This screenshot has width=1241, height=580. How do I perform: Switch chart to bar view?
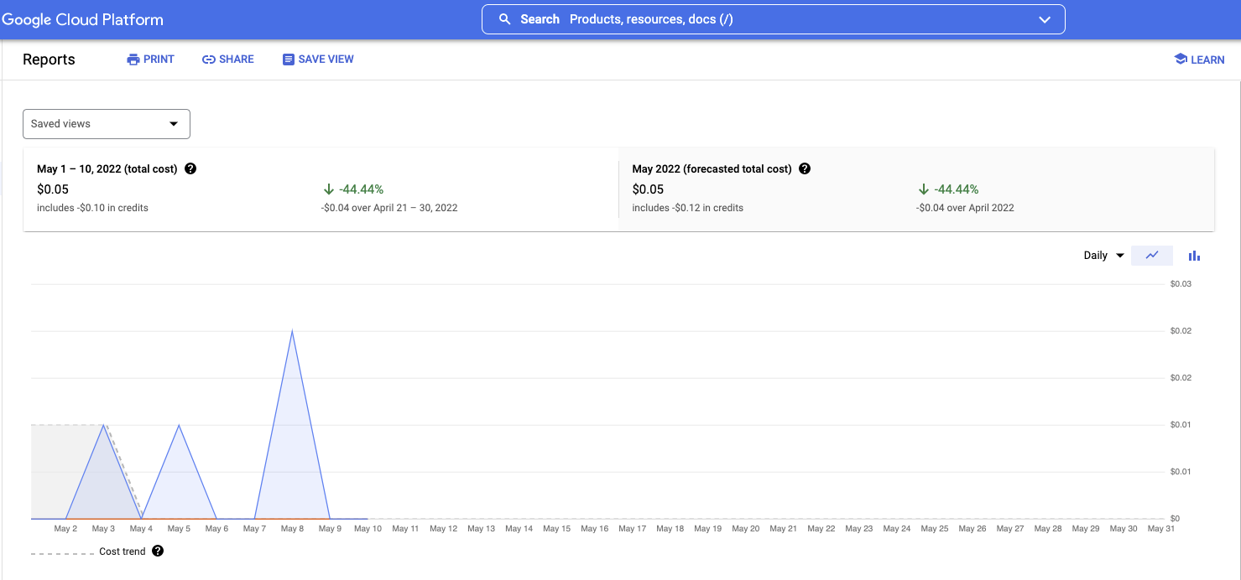point(1194,255)
